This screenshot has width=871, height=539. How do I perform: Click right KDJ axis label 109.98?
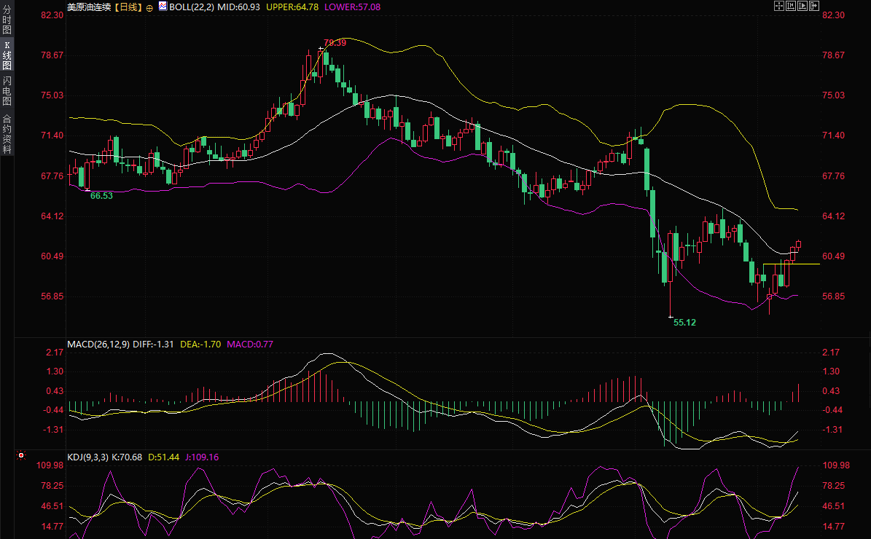[x=836, y=465]
